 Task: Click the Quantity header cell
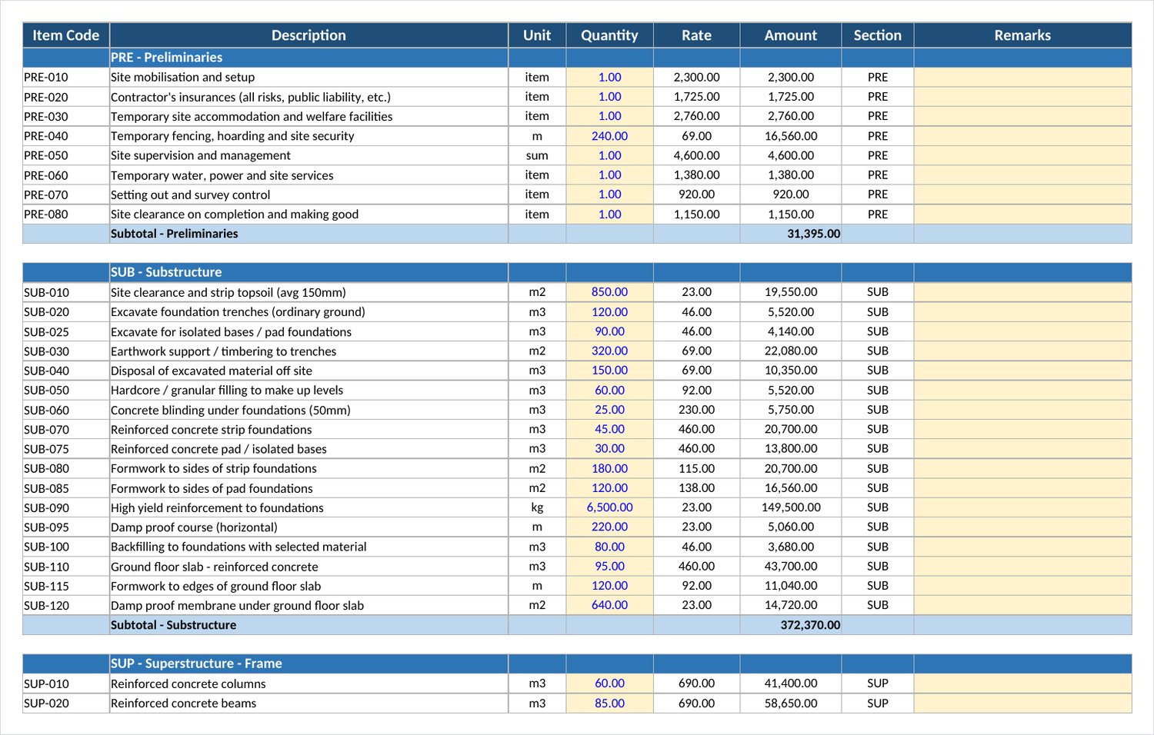609,35
